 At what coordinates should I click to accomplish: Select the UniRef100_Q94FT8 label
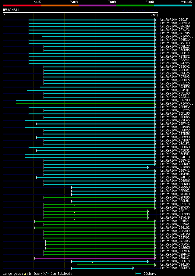point(175,157)
